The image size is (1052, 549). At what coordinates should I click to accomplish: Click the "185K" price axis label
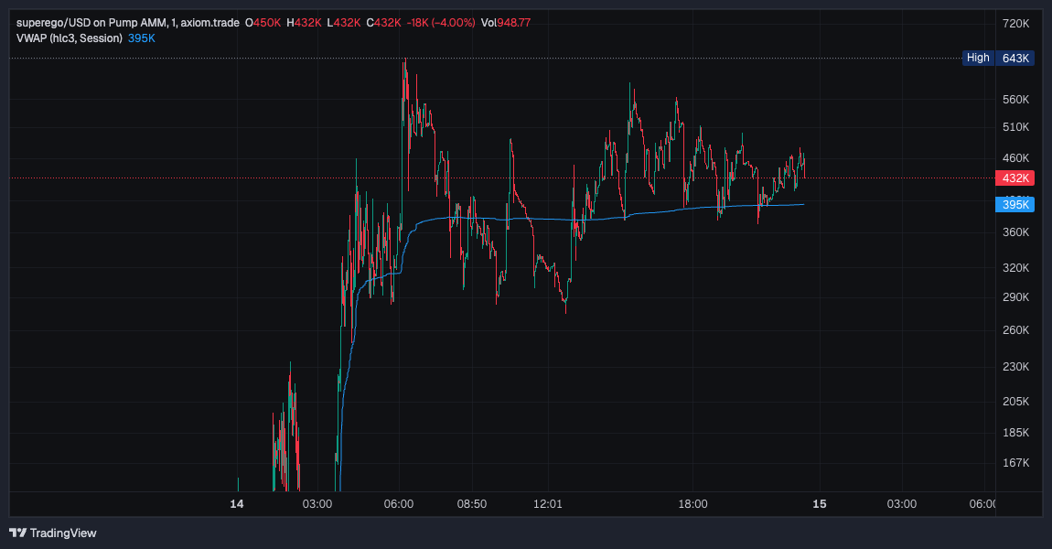pyautogui.click(x=1015, y=433)
